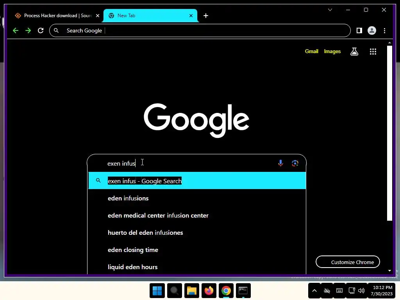Open the touch keyboard tray icon
Screen dimensions: 400x300
click(339, 291)
